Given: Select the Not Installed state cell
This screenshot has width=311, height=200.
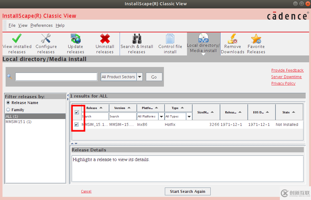Looking at the screenshot, I should tap(289, 125).
